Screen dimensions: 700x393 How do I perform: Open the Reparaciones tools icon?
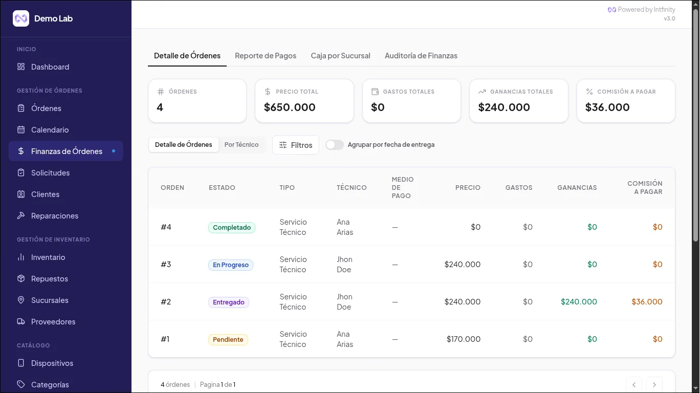21,216
